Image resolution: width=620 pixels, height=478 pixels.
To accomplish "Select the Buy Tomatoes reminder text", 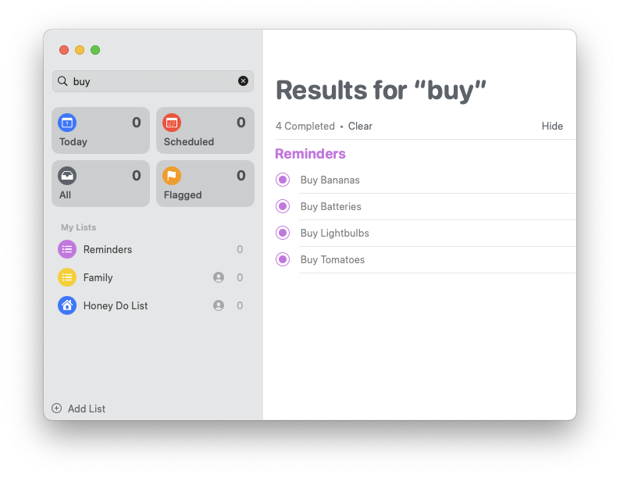I will point(333,259).
